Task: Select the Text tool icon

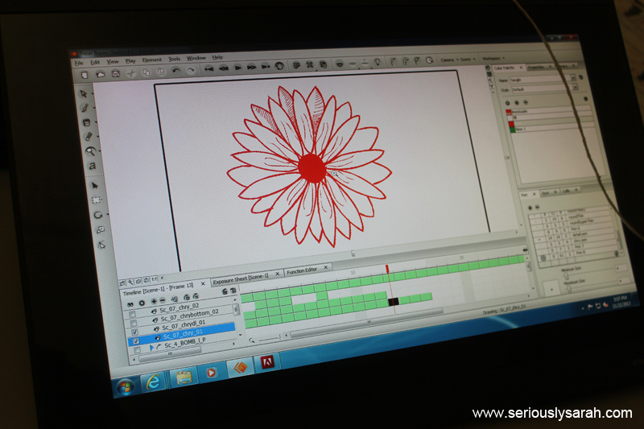Action: pyautogui.click(x=93, y=166)
